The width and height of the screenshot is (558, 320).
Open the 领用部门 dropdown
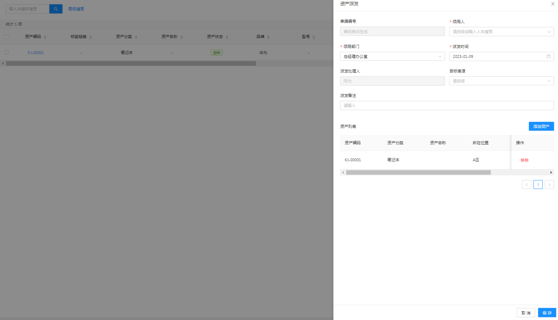(392, 56)
